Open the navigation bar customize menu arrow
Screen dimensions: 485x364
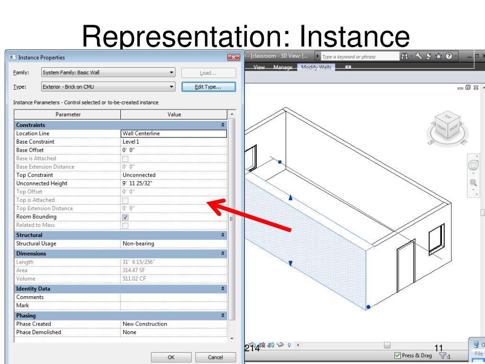coord(476,194)
